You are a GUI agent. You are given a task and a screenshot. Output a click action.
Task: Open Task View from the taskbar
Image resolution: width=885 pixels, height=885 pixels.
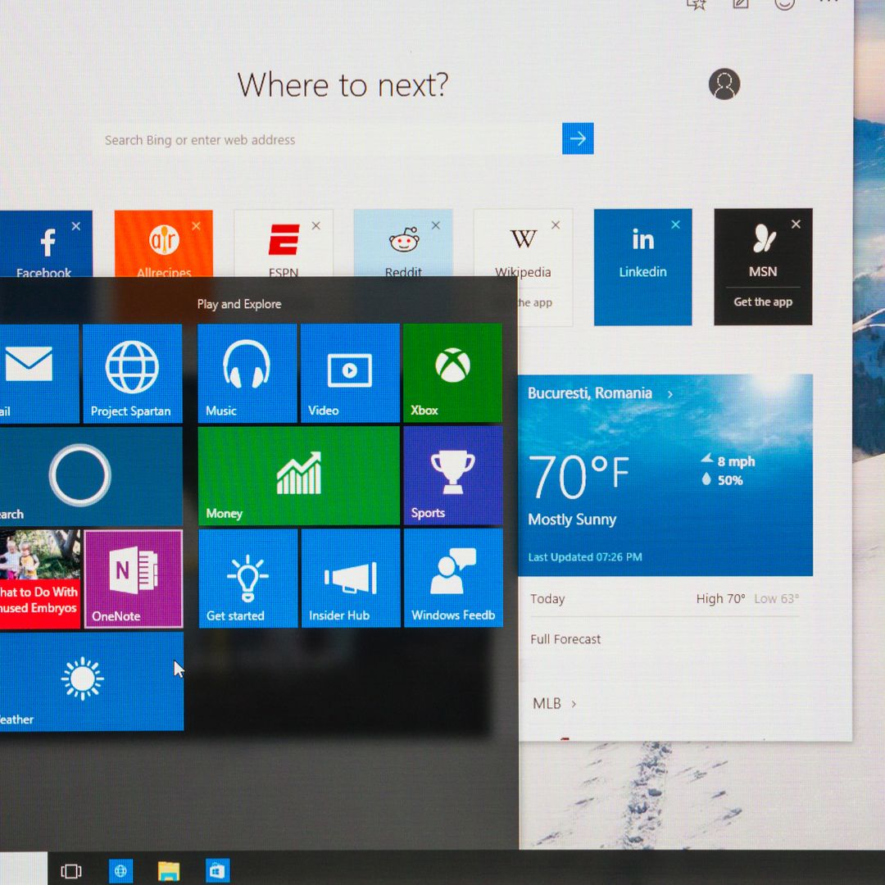point(71,871)
